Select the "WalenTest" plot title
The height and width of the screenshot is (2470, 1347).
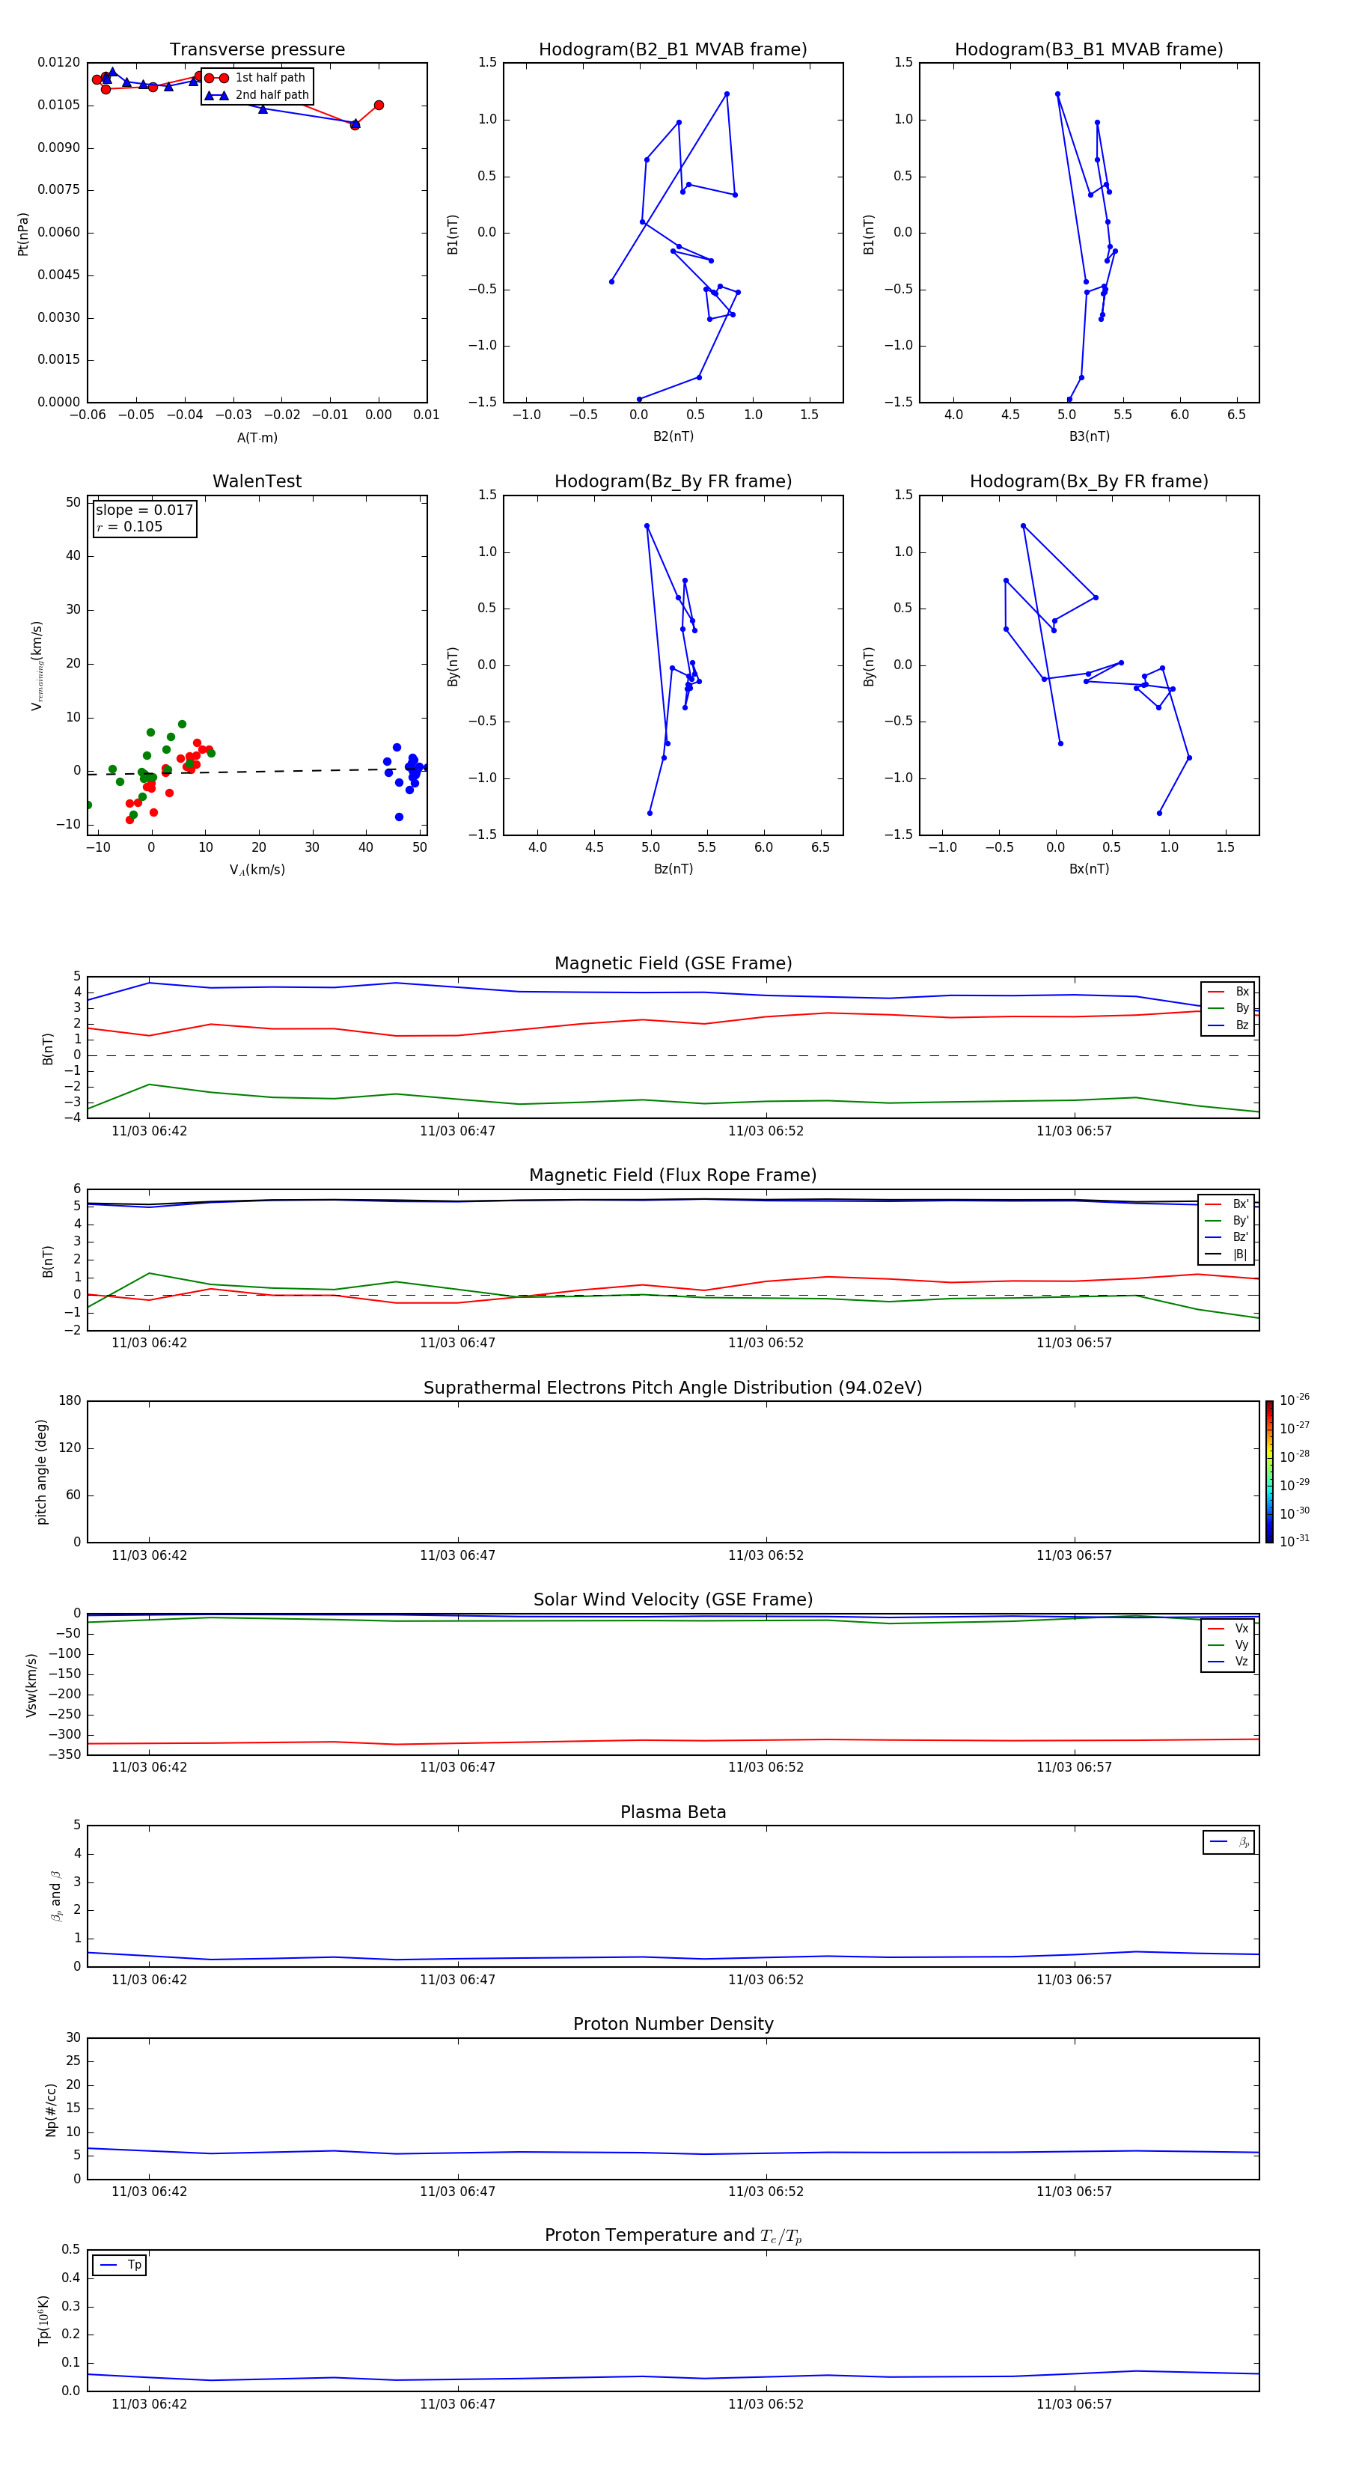pos(257,481)
